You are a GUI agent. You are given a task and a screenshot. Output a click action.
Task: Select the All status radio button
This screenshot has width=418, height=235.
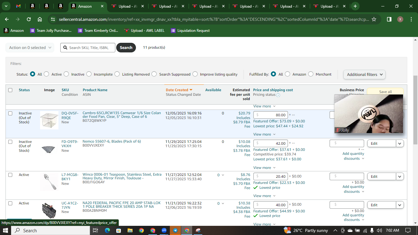click(x=32, y=74)
